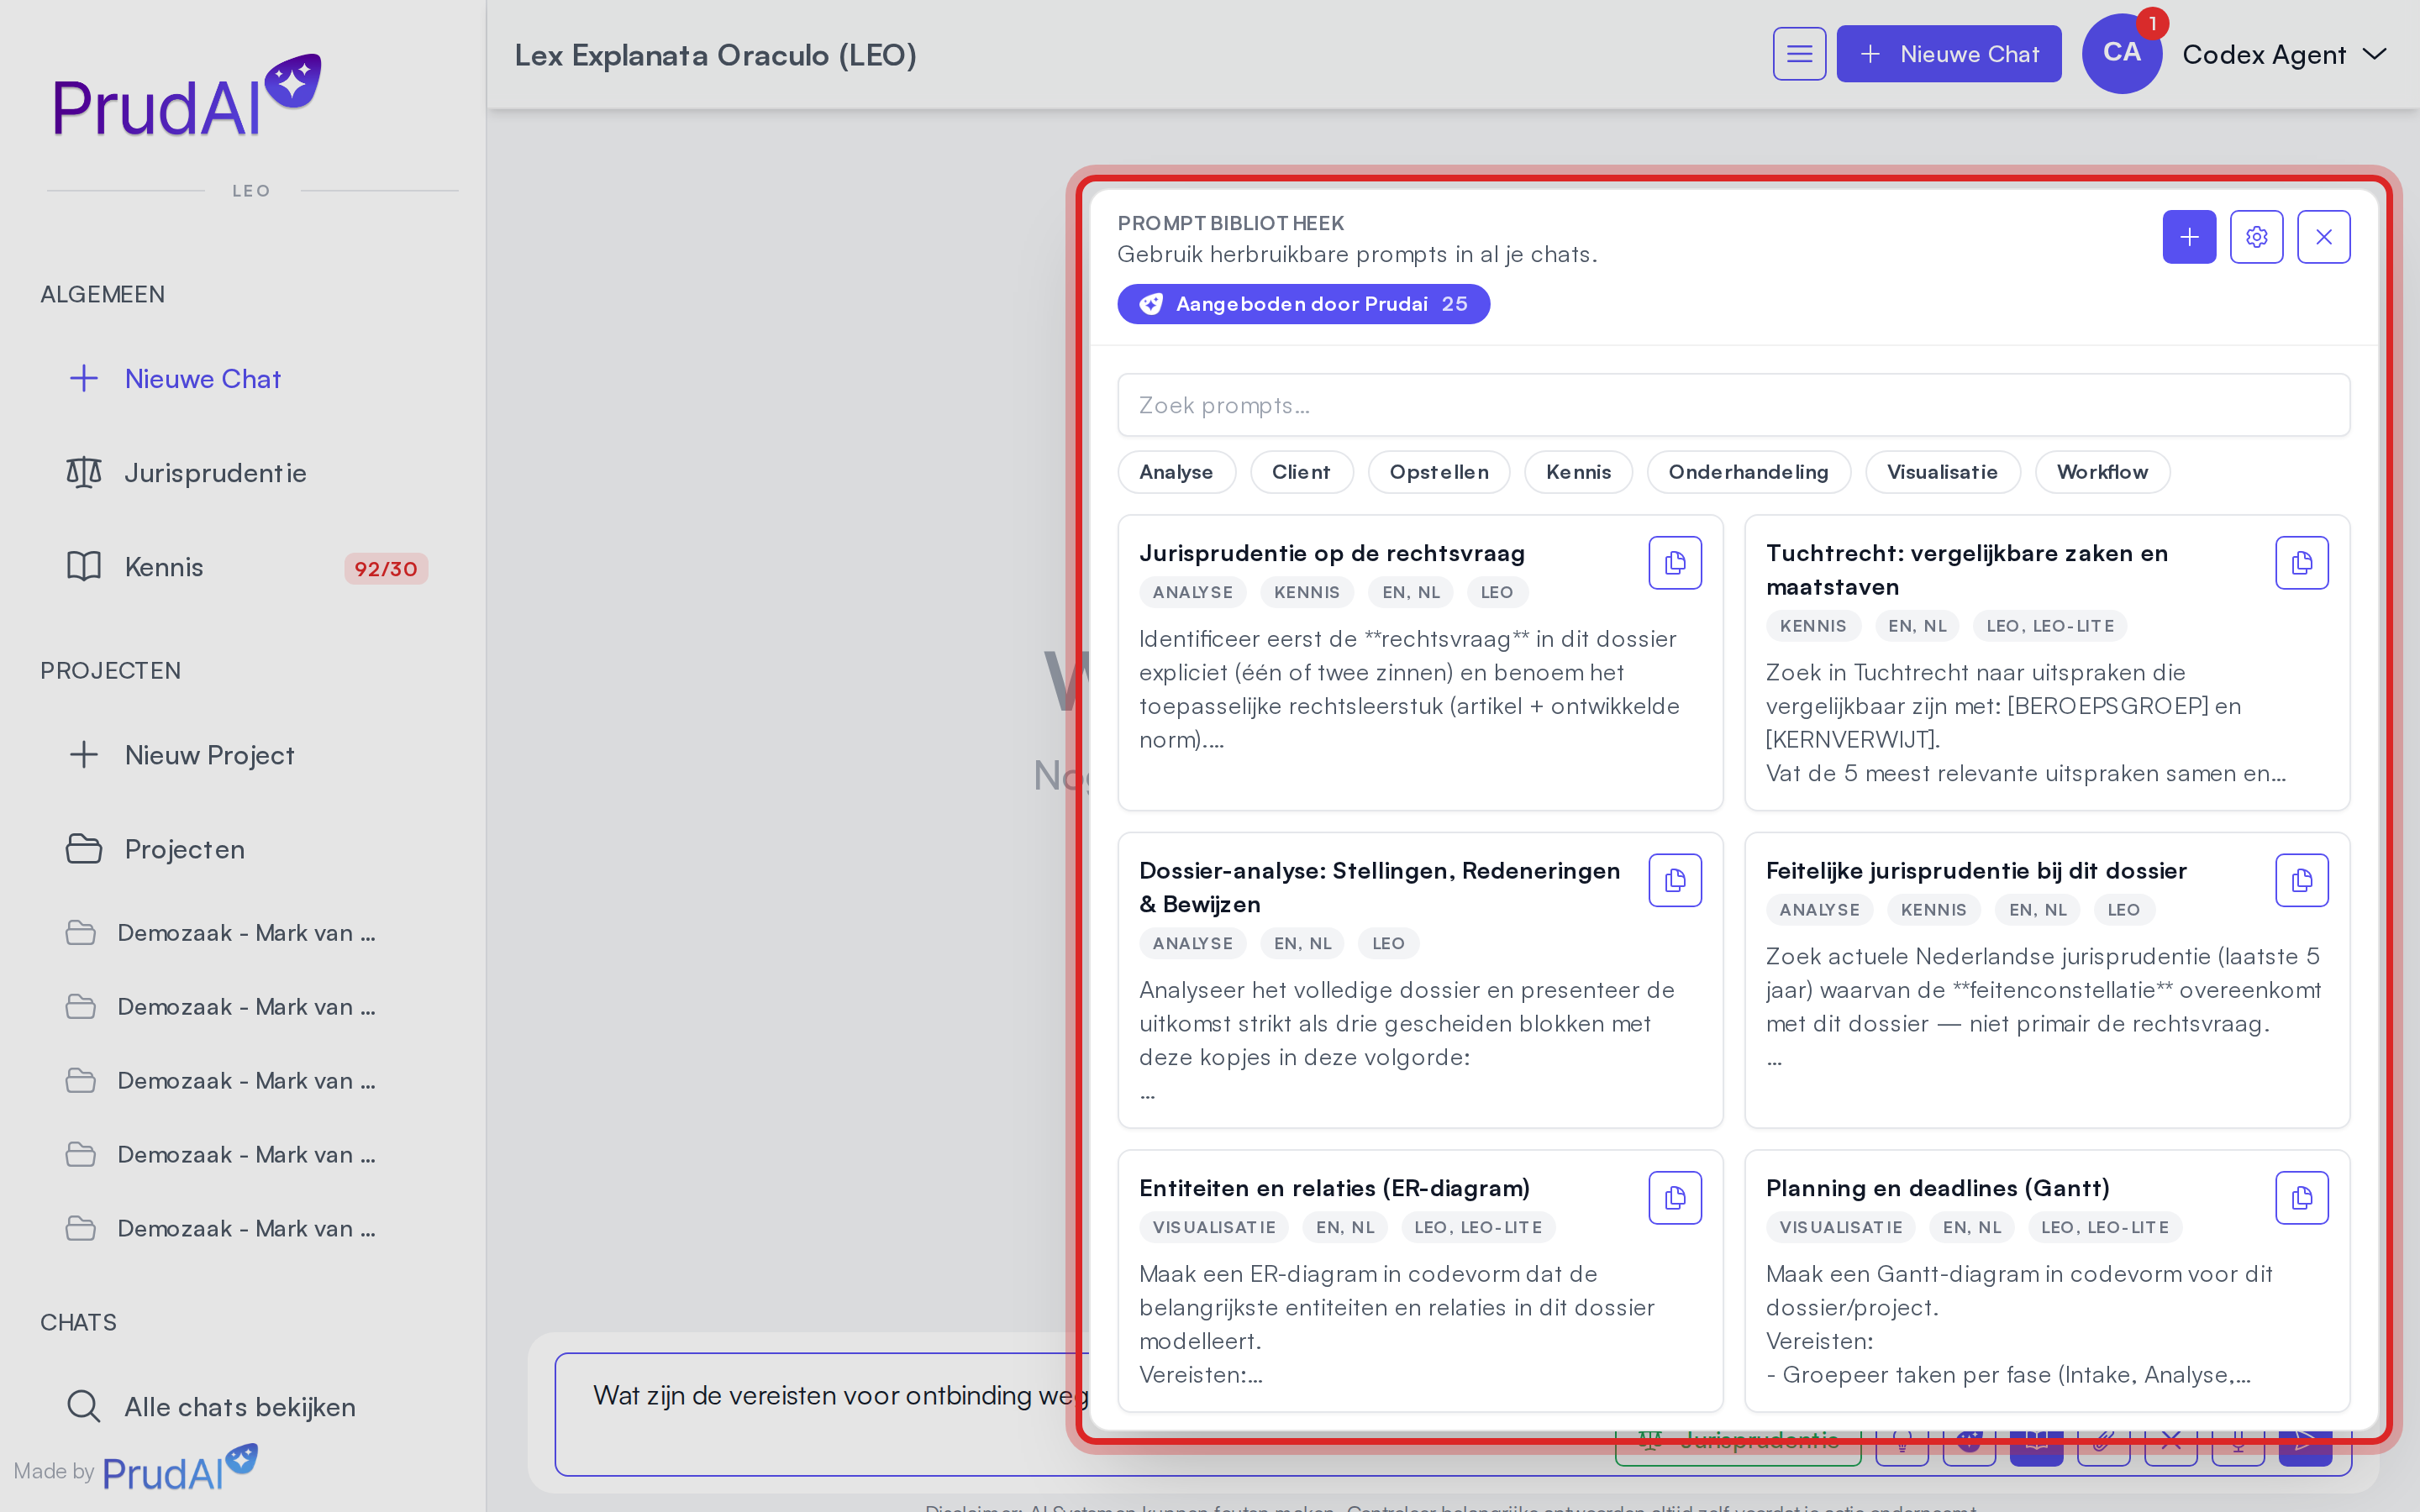Filter prompts by Workflow category

(2102, 472)
